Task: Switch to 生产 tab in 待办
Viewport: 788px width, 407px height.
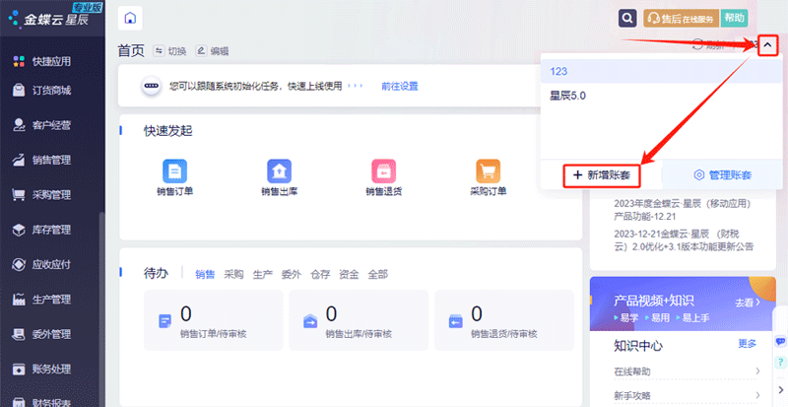Action: (x=262, y=274)
